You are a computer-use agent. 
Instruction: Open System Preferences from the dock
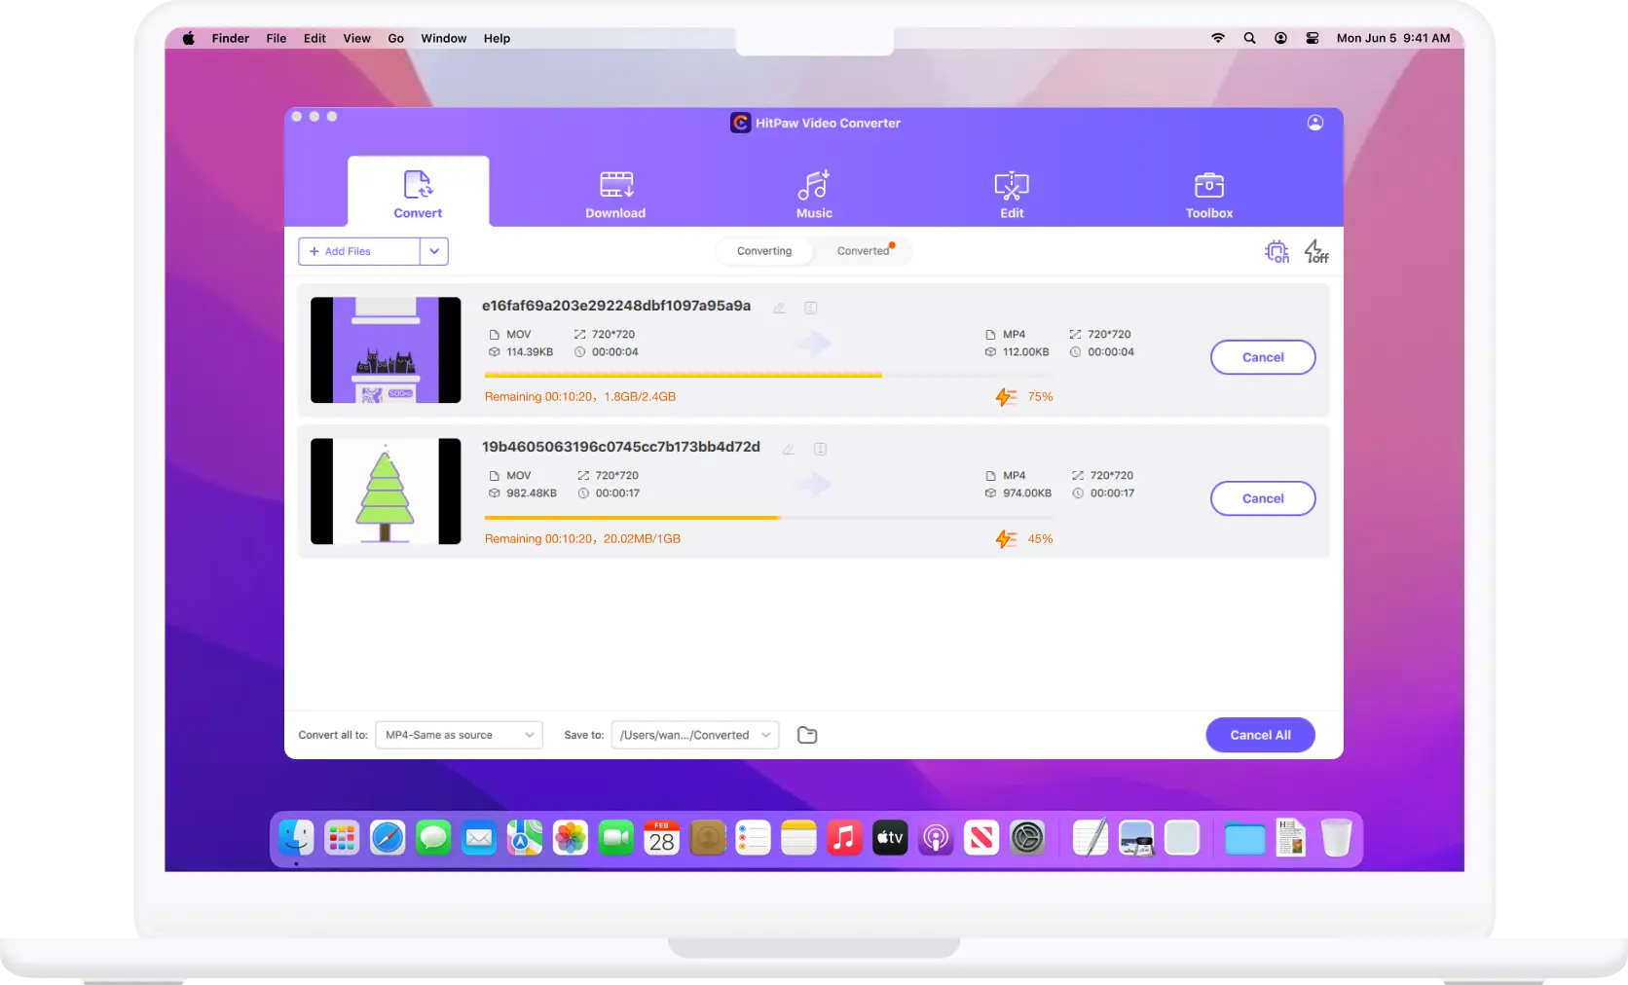1027,837
